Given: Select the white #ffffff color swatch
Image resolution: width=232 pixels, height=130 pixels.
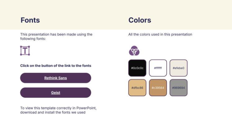Looking at the screenshot, I should [158, 68].
